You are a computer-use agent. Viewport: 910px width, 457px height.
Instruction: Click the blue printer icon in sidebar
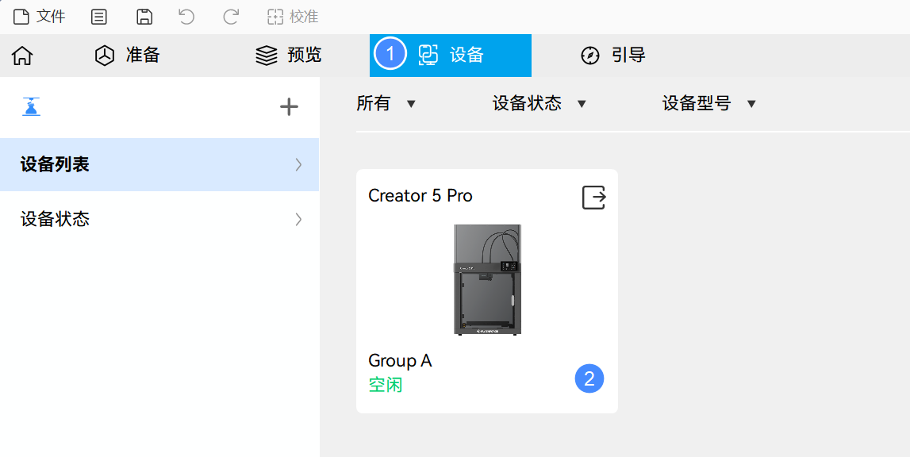[x=32, y=107]
